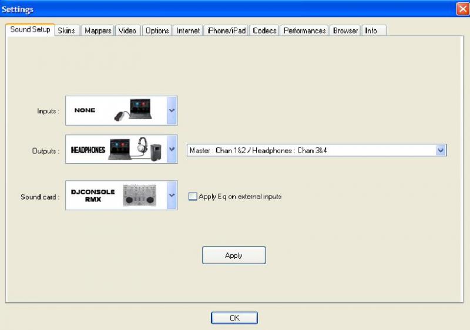This screenshot has height=330, width=470.
Task: Go to the Internet tab
Action: coord(188,31)
